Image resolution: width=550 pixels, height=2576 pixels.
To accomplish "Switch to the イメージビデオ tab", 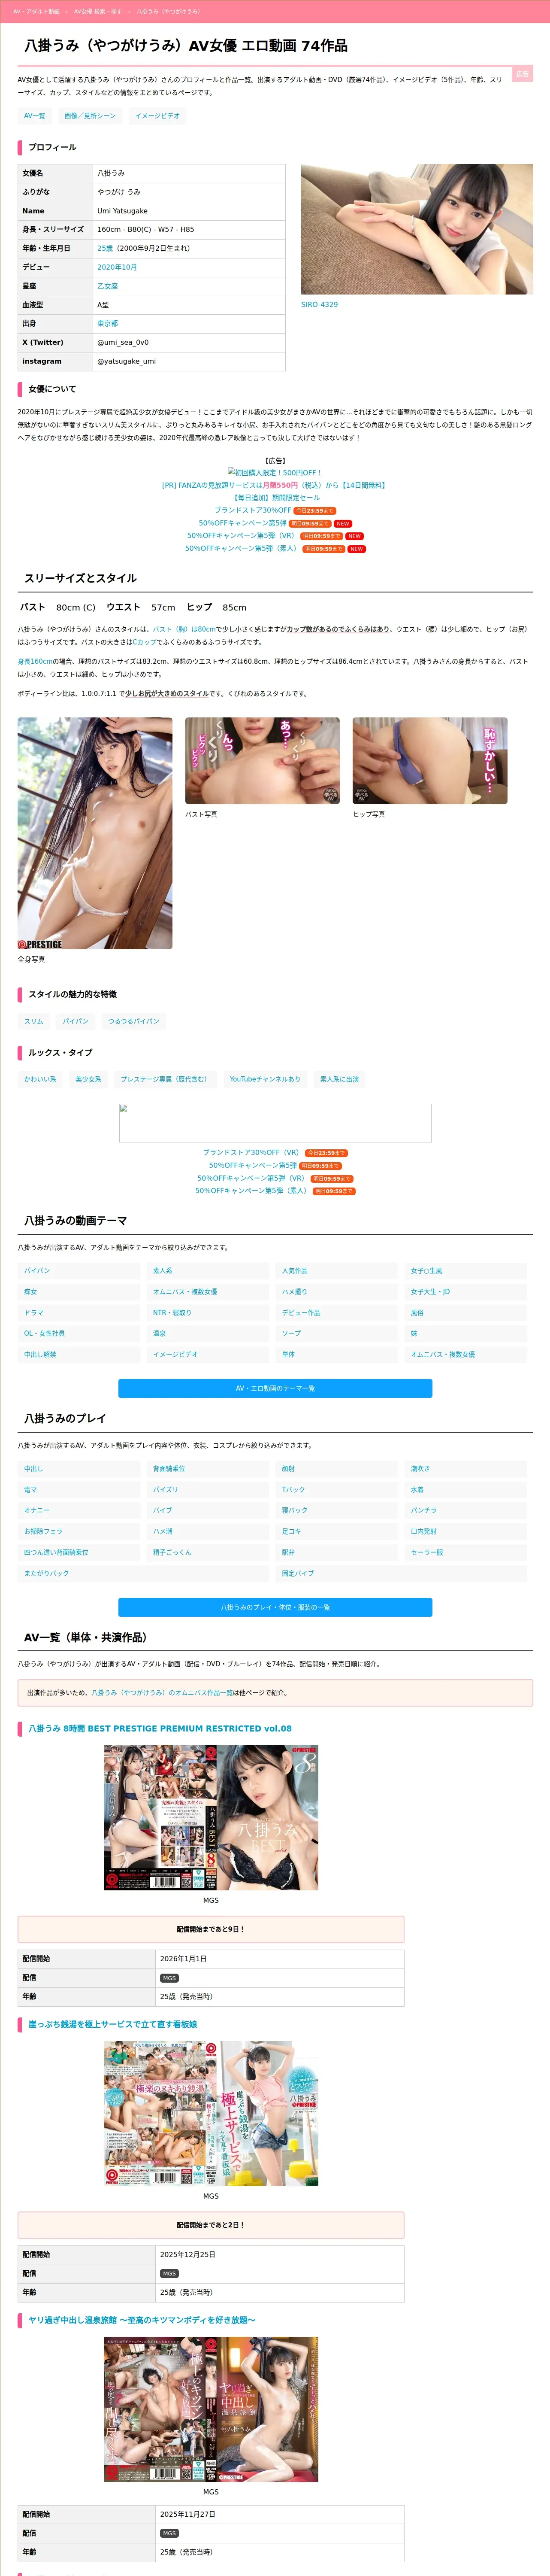I will (x=158, y=116).
